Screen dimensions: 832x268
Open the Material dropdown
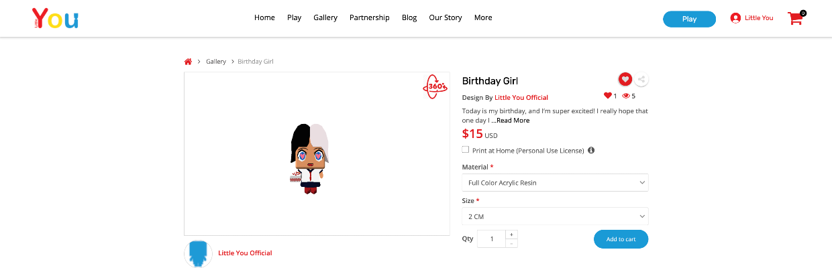pyautogui.click(x=555, y=182)
